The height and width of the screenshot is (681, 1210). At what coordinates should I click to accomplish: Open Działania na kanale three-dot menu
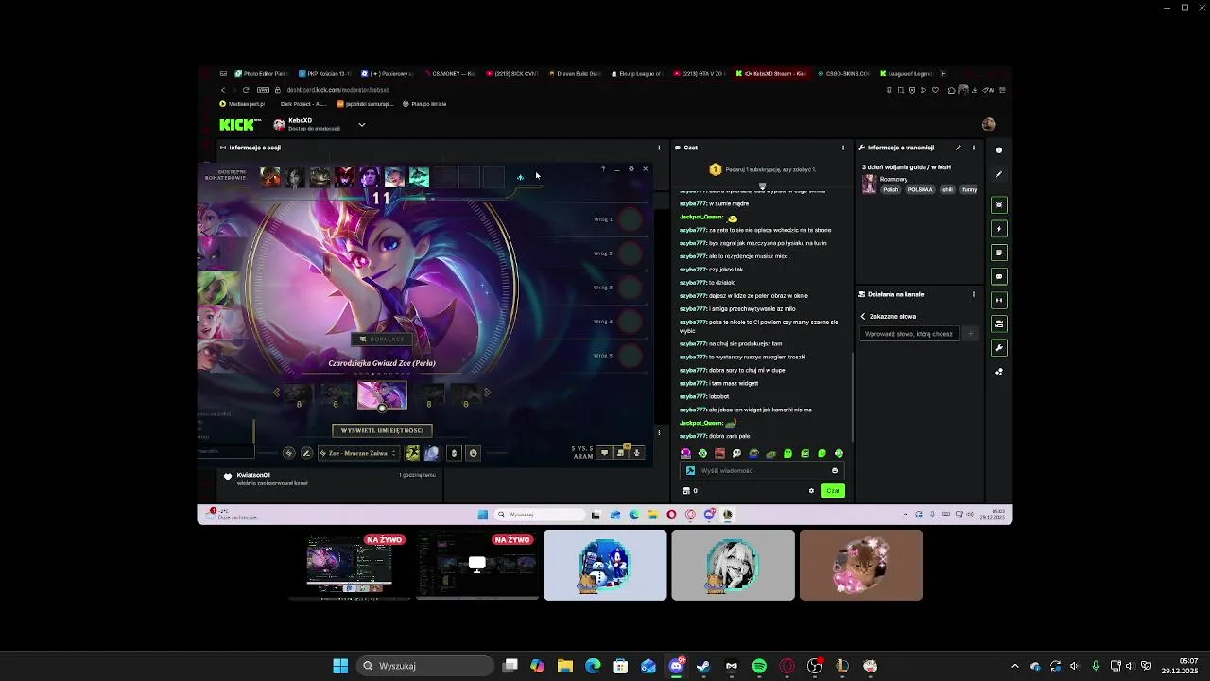click(973, 294)
